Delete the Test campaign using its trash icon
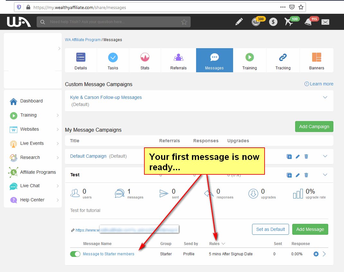This screenshot has width=344, height=272. point(306,175)
